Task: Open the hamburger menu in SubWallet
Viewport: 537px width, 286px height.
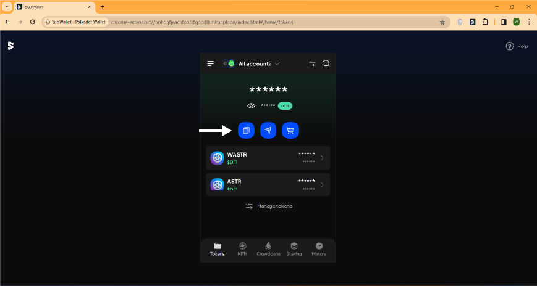Action: point(211,63)
